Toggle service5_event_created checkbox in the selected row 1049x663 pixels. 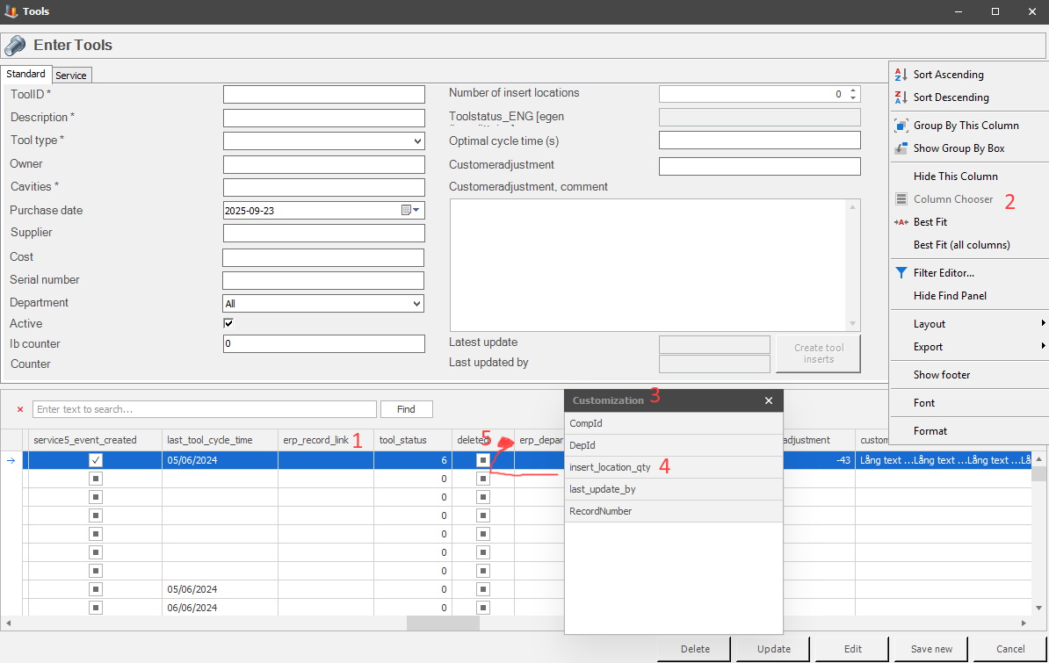point(96,460)
